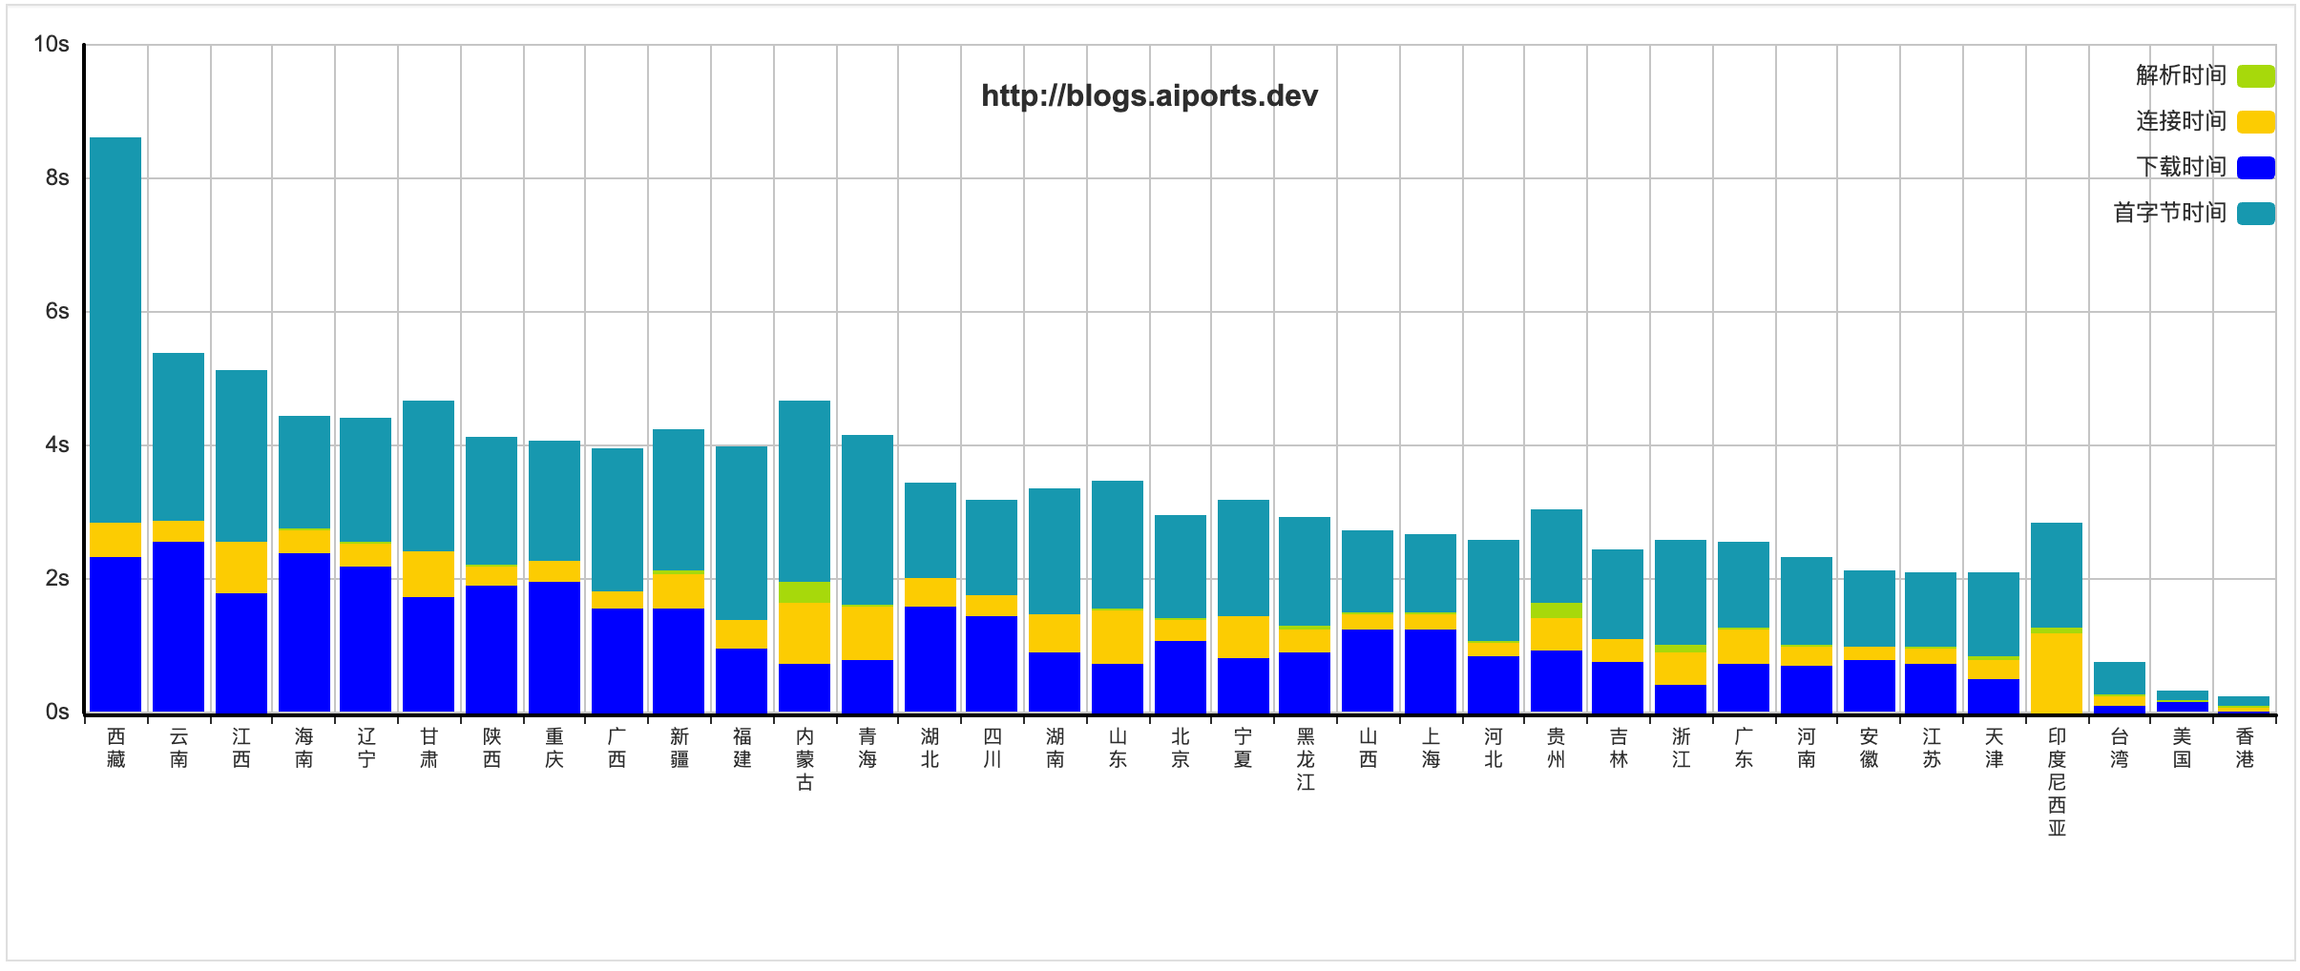This screenshot has height=971, width=2300.
Task: Click the yellow segment of 印度尼西亚 bar
Action: click(x=2057, y=672)
